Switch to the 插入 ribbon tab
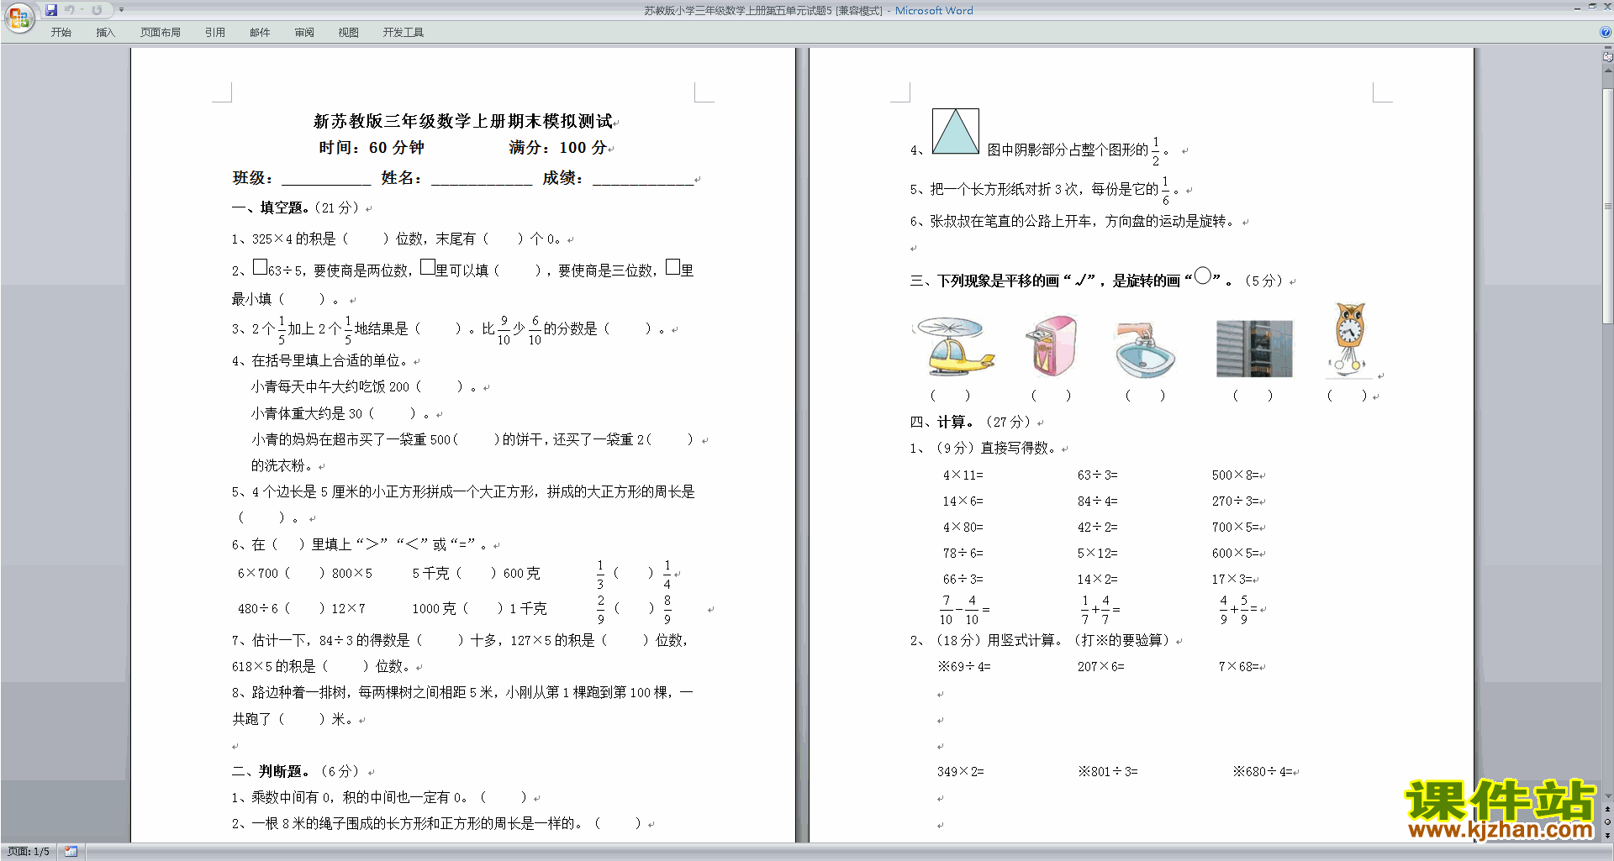 105,33
